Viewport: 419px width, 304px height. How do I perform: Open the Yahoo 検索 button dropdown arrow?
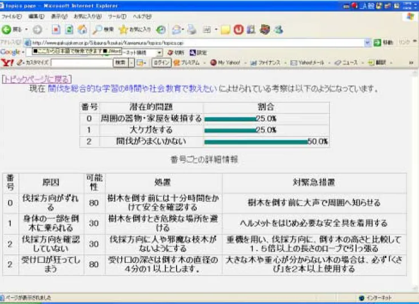(131, 63)
